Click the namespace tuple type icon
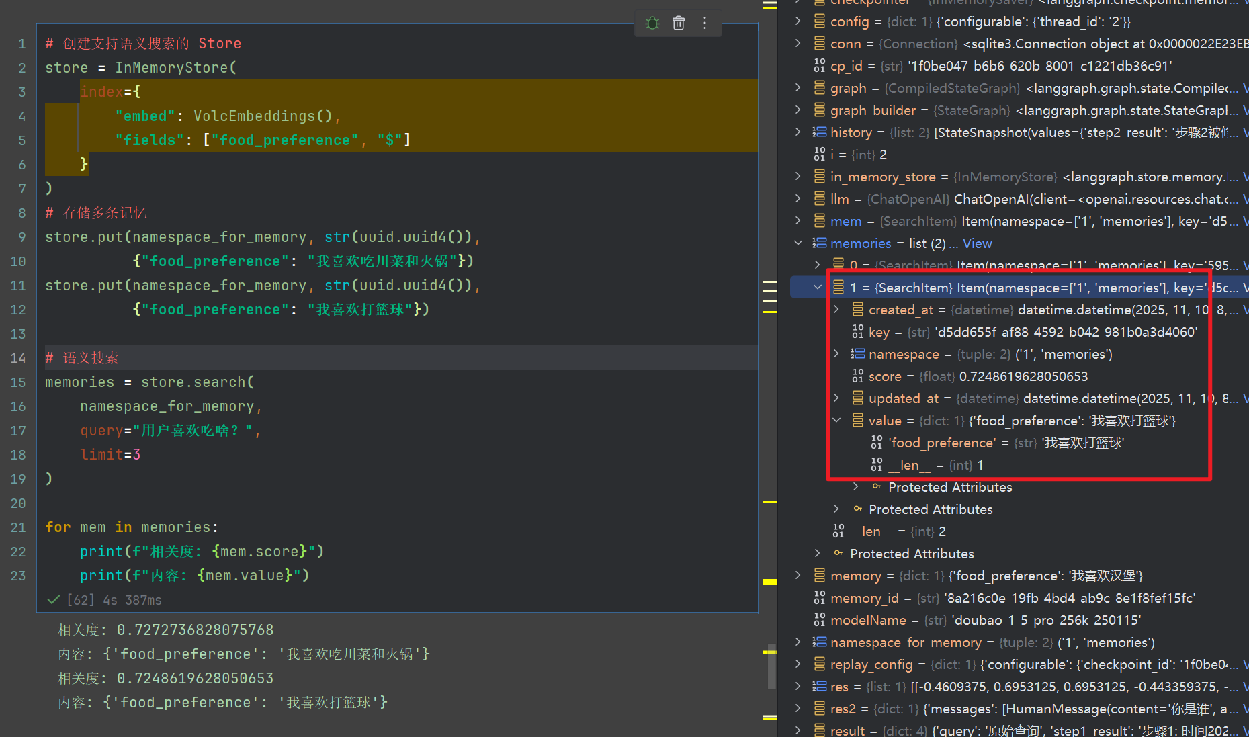This screenshot has height=737, width=1249. (858, 354)
